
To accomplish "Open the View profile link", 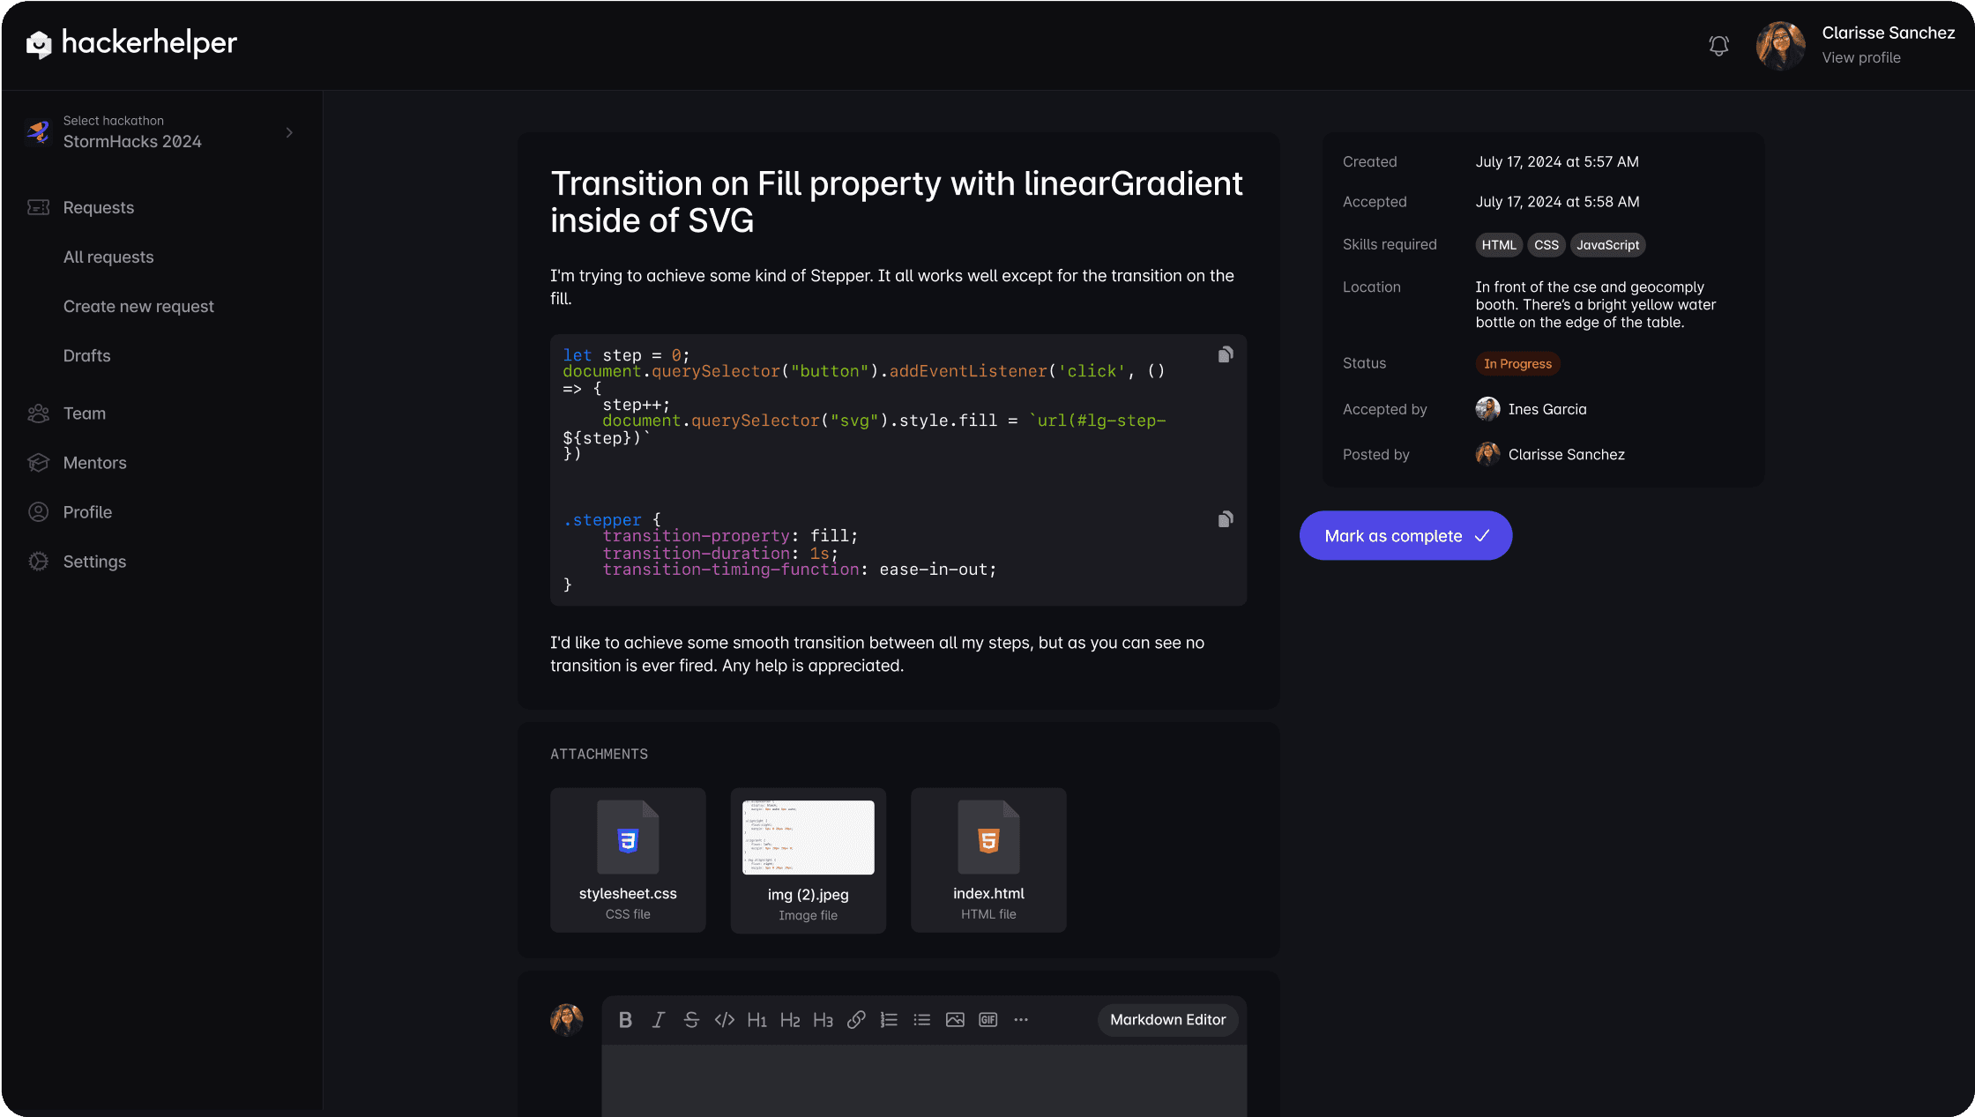I will click(1860, 58).
